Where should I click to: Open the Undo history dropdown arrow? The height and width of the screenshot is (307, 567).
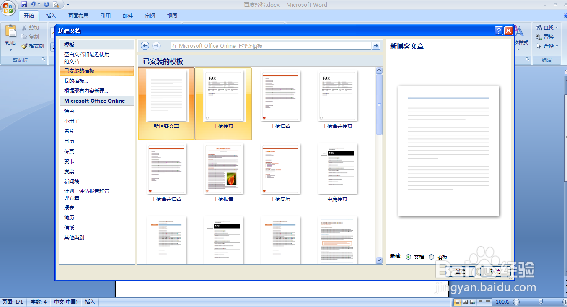[39, 5]
